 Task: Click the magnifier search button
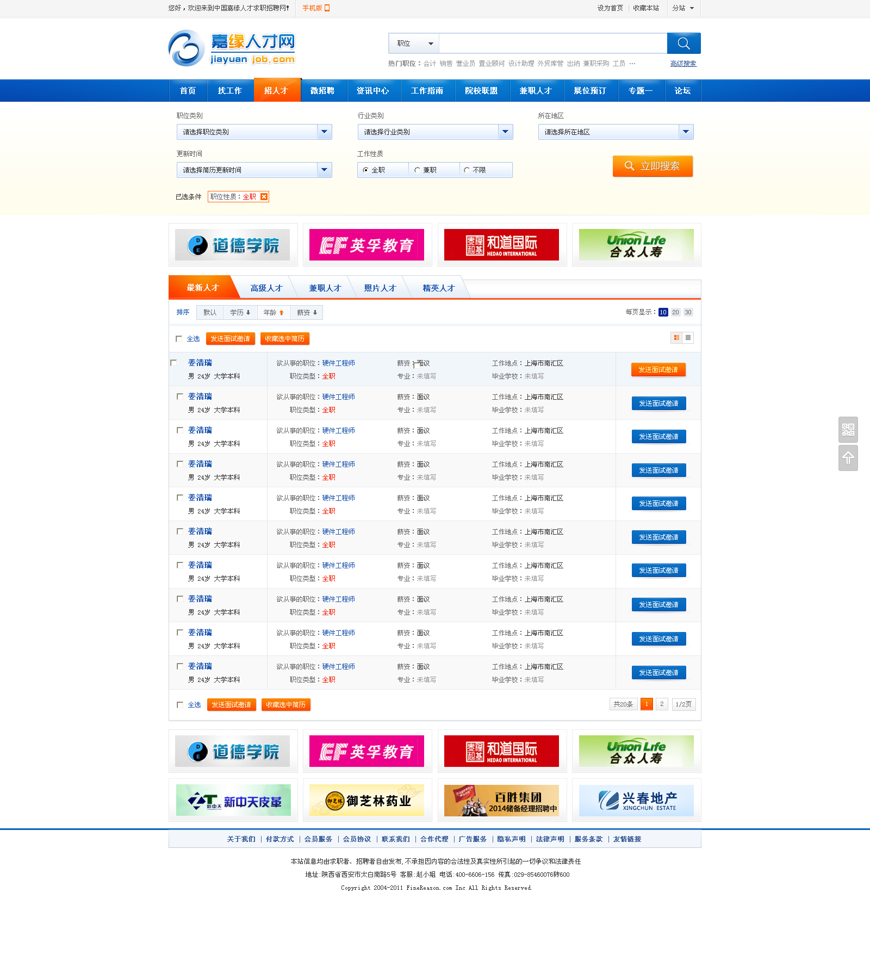click(x=683, y=44)
